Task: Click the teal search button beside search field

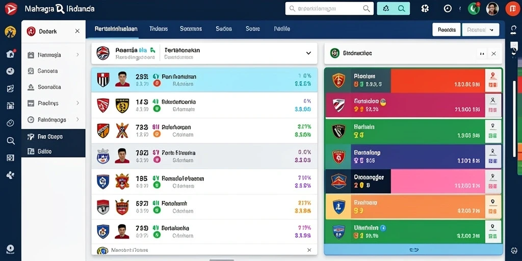Action: (x=394, y=9)
